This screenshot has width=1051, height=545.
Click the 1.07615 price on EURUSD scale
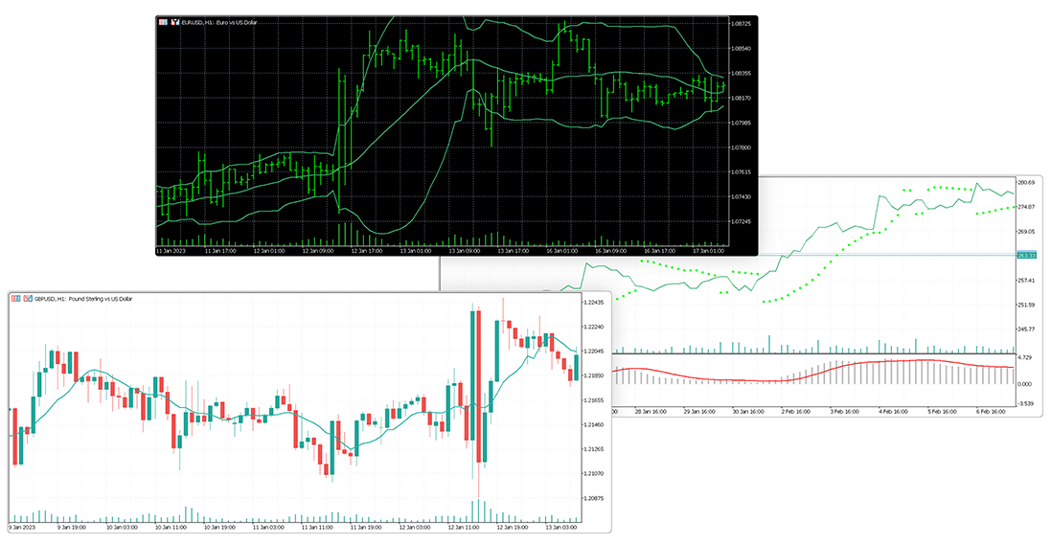coord(742,172)
